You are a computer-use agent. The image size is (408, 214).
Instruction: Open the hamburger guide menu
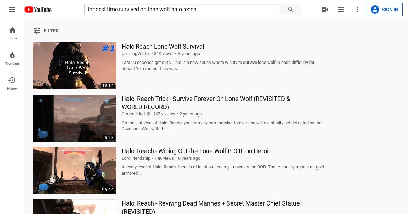[x=12, y=10]
